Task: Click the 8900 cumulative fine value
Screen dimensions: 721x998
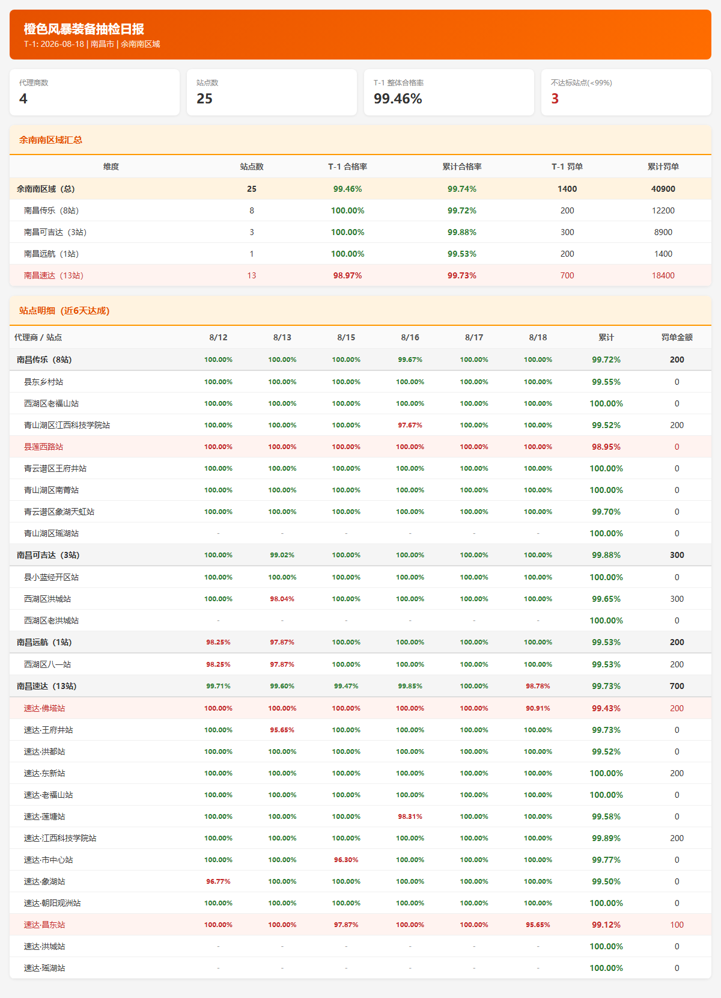Action: point(663,232)
